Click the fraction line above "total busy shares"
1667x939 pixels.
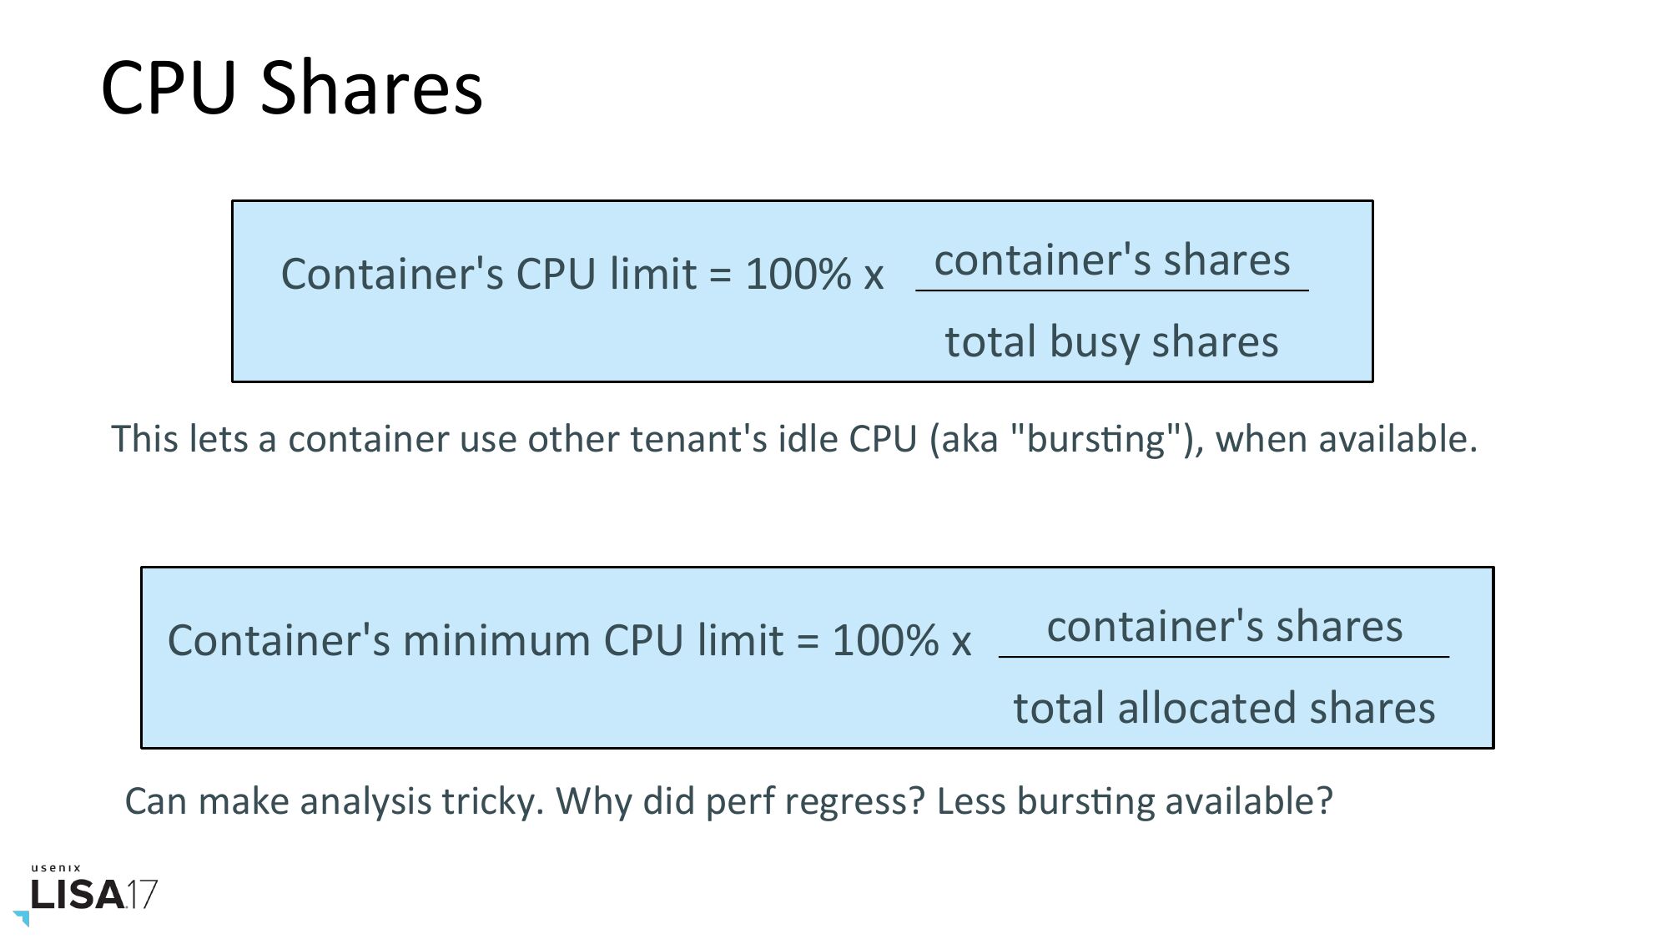coord(1111,290)
